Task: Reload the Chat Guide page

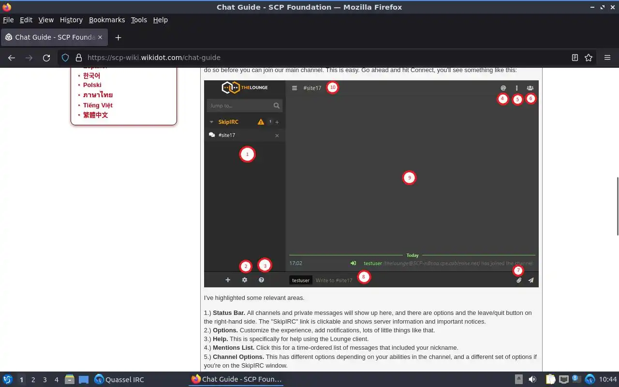Action: click(x=46, y=58)
